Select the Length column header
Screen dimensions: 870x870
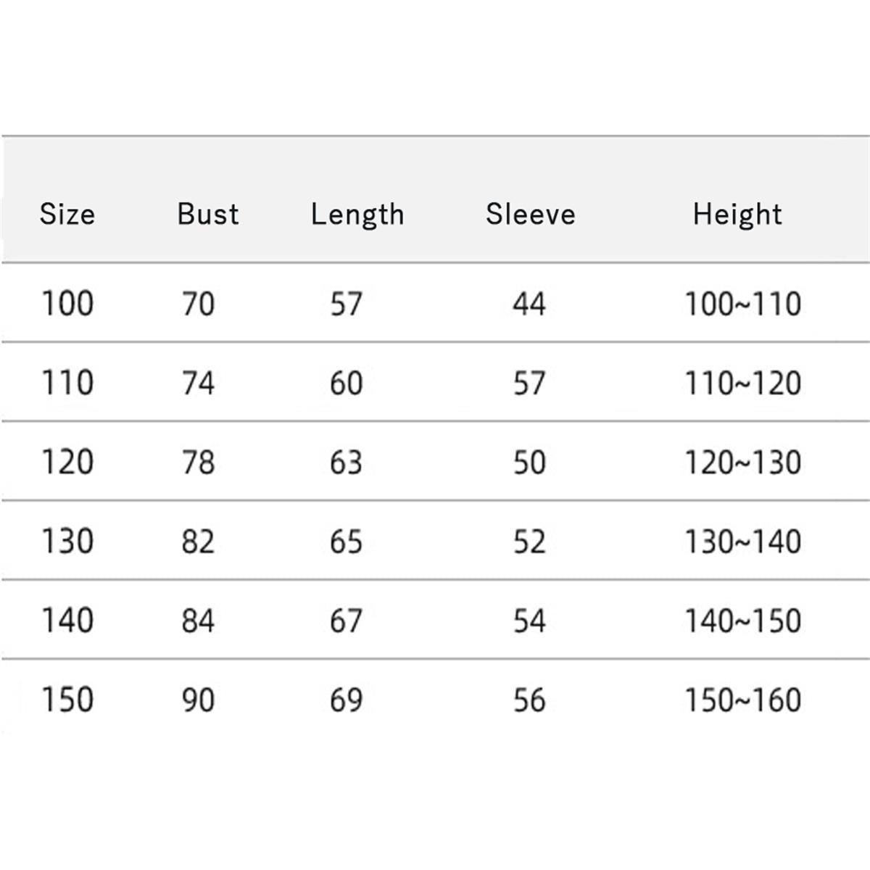(x=357, y=215)
